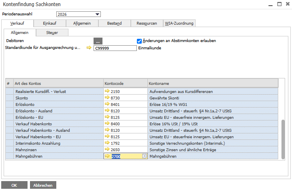Click the Abbrechen button
The width and height of the screenshot is (292, 190).
43,185
